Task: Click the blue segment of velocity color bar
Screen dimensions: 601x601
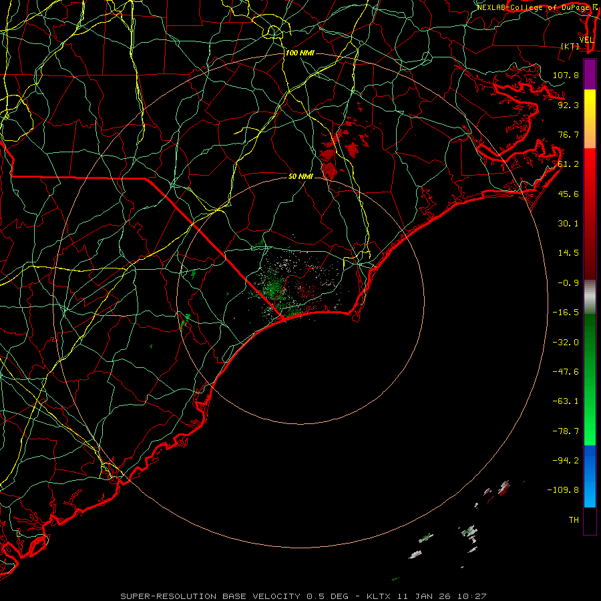Action: (590, 476)
